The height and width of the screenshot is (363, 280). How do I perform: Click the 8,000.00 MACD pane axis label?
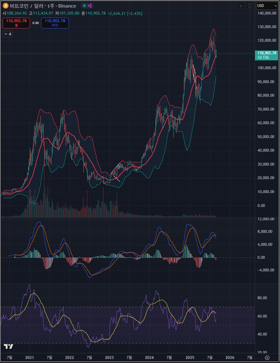point(265,232)
